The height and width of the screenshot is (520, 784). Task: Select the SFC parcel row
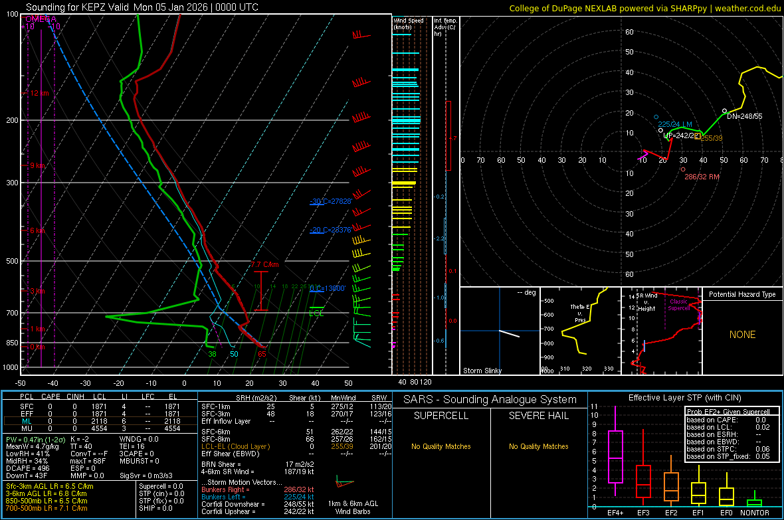tap(100, 406)
